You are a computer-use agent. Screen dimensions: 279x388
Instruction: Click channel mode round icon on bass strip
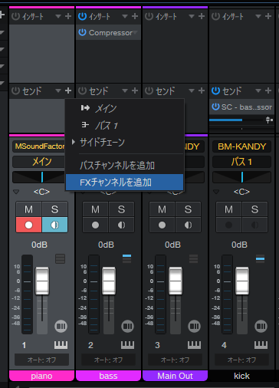(127, 326)
